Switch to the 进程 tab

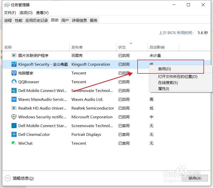tap(8, 20)
